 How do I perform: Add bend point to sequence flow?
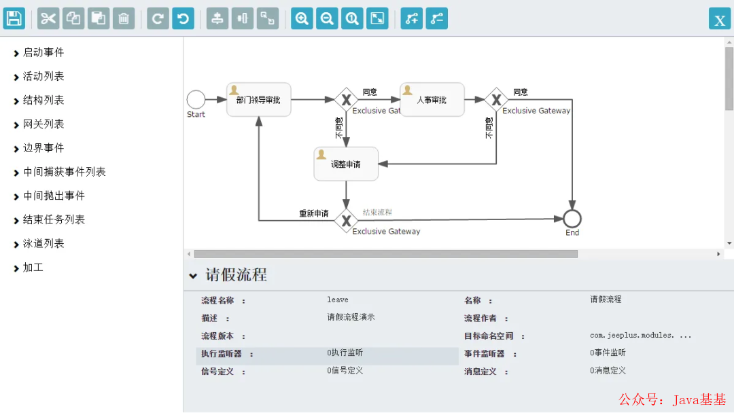(x=411, y=19)
